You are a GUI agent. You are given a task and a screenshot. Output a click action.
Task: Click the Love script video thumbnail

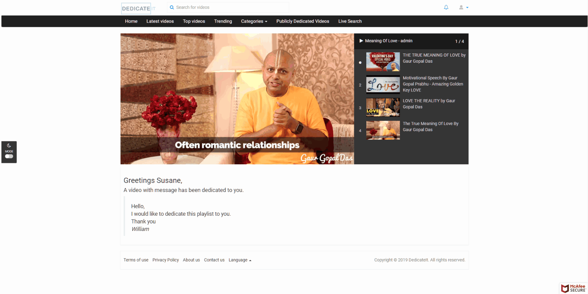pyautogui.click(x=383, y=85)
